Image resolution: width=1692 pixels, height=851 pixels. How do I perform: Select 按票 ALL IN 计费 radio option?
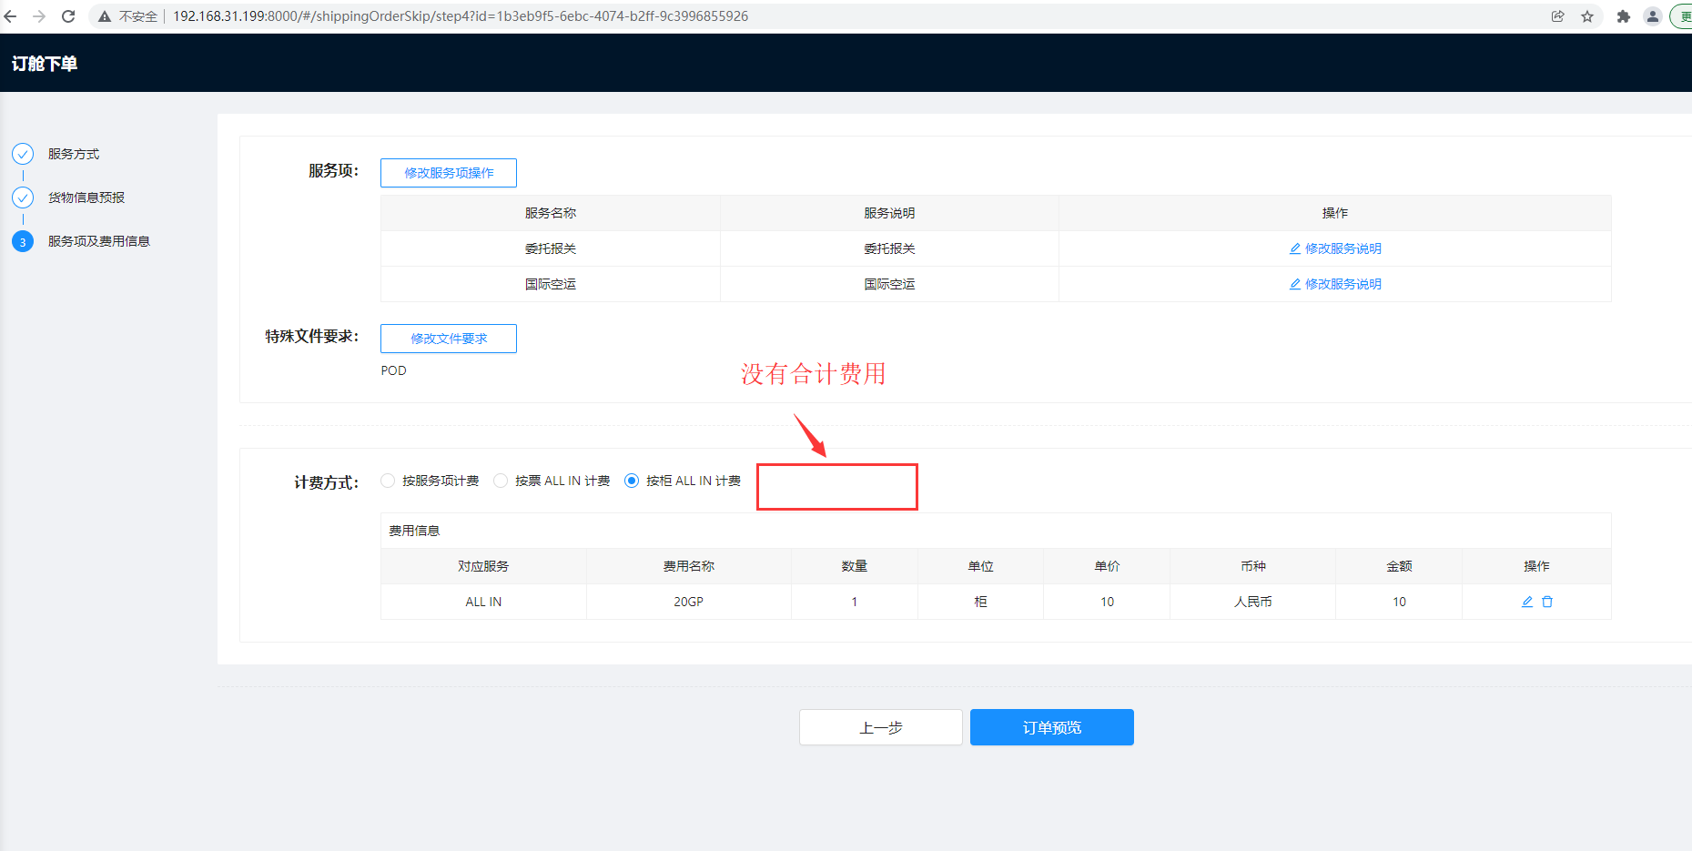[501, 481]
